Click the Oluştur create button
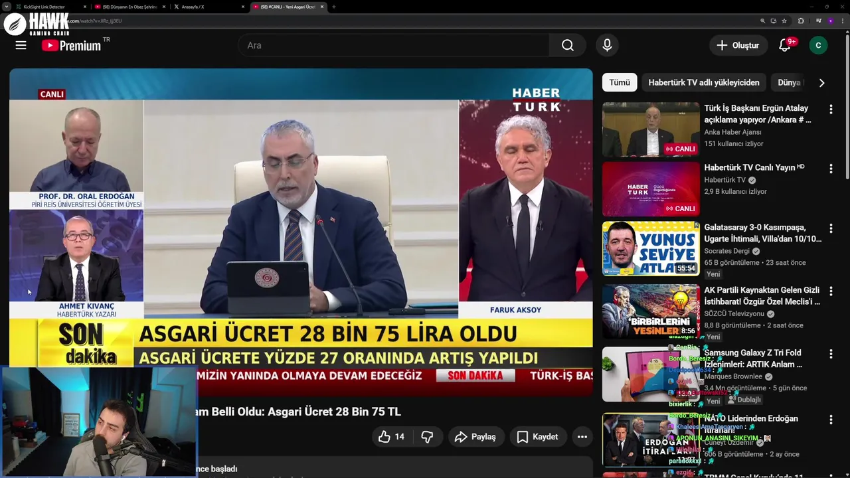 [x=738, y=45]
